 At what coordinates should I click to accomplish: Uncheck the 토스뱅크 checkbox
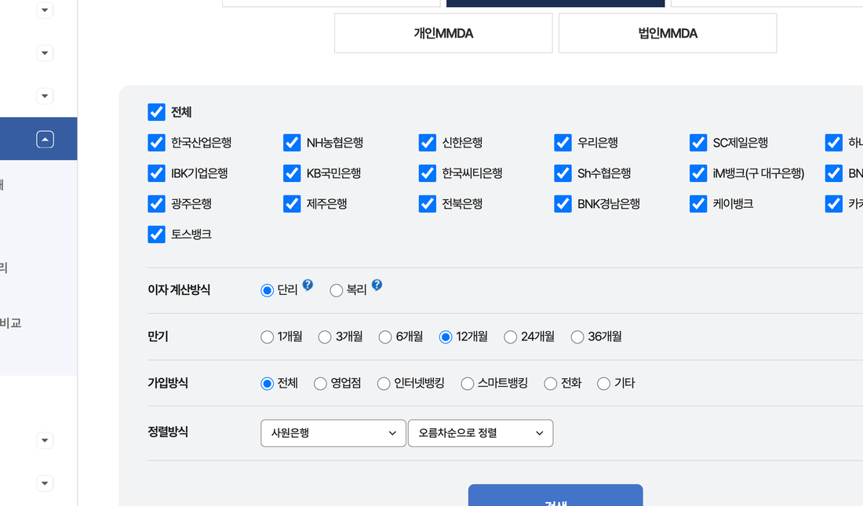[156, 235]
